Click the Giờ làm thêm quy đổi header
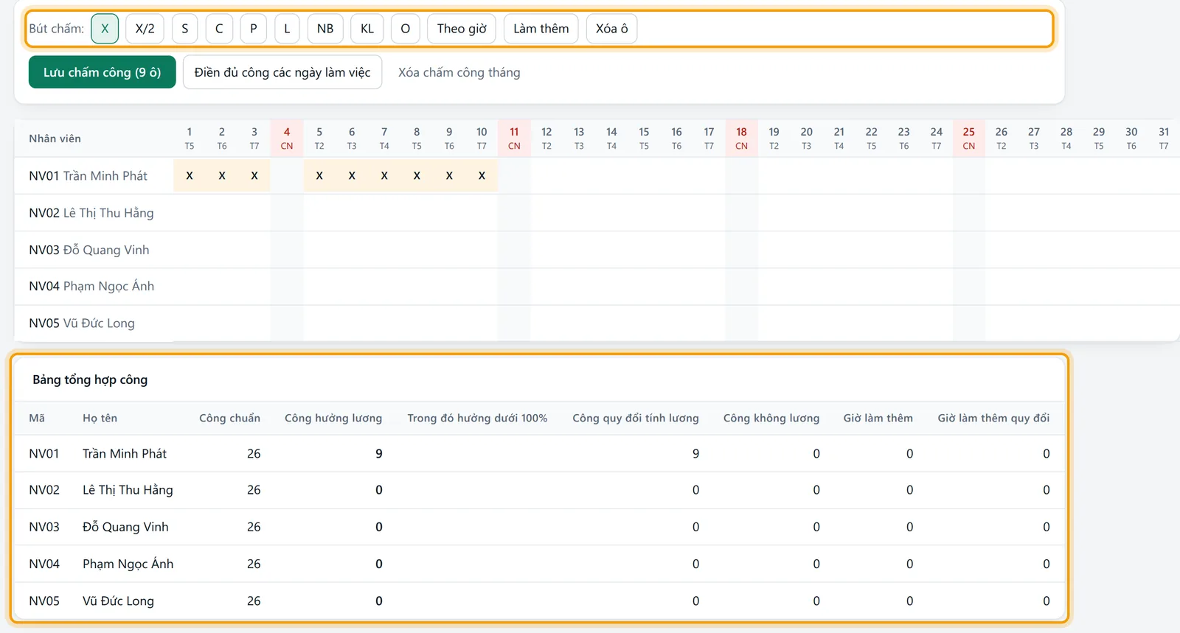 [x=993, y=418]
